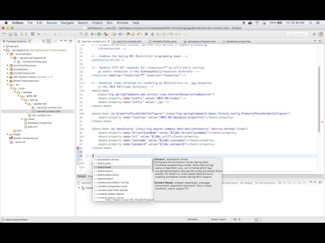325x243 pixels.
Task: Click the Open Web Browser globe icon
Action: [146, 34]
